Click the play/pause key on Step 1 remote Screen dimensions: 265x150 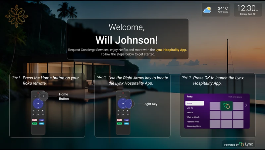click(38, 115)
